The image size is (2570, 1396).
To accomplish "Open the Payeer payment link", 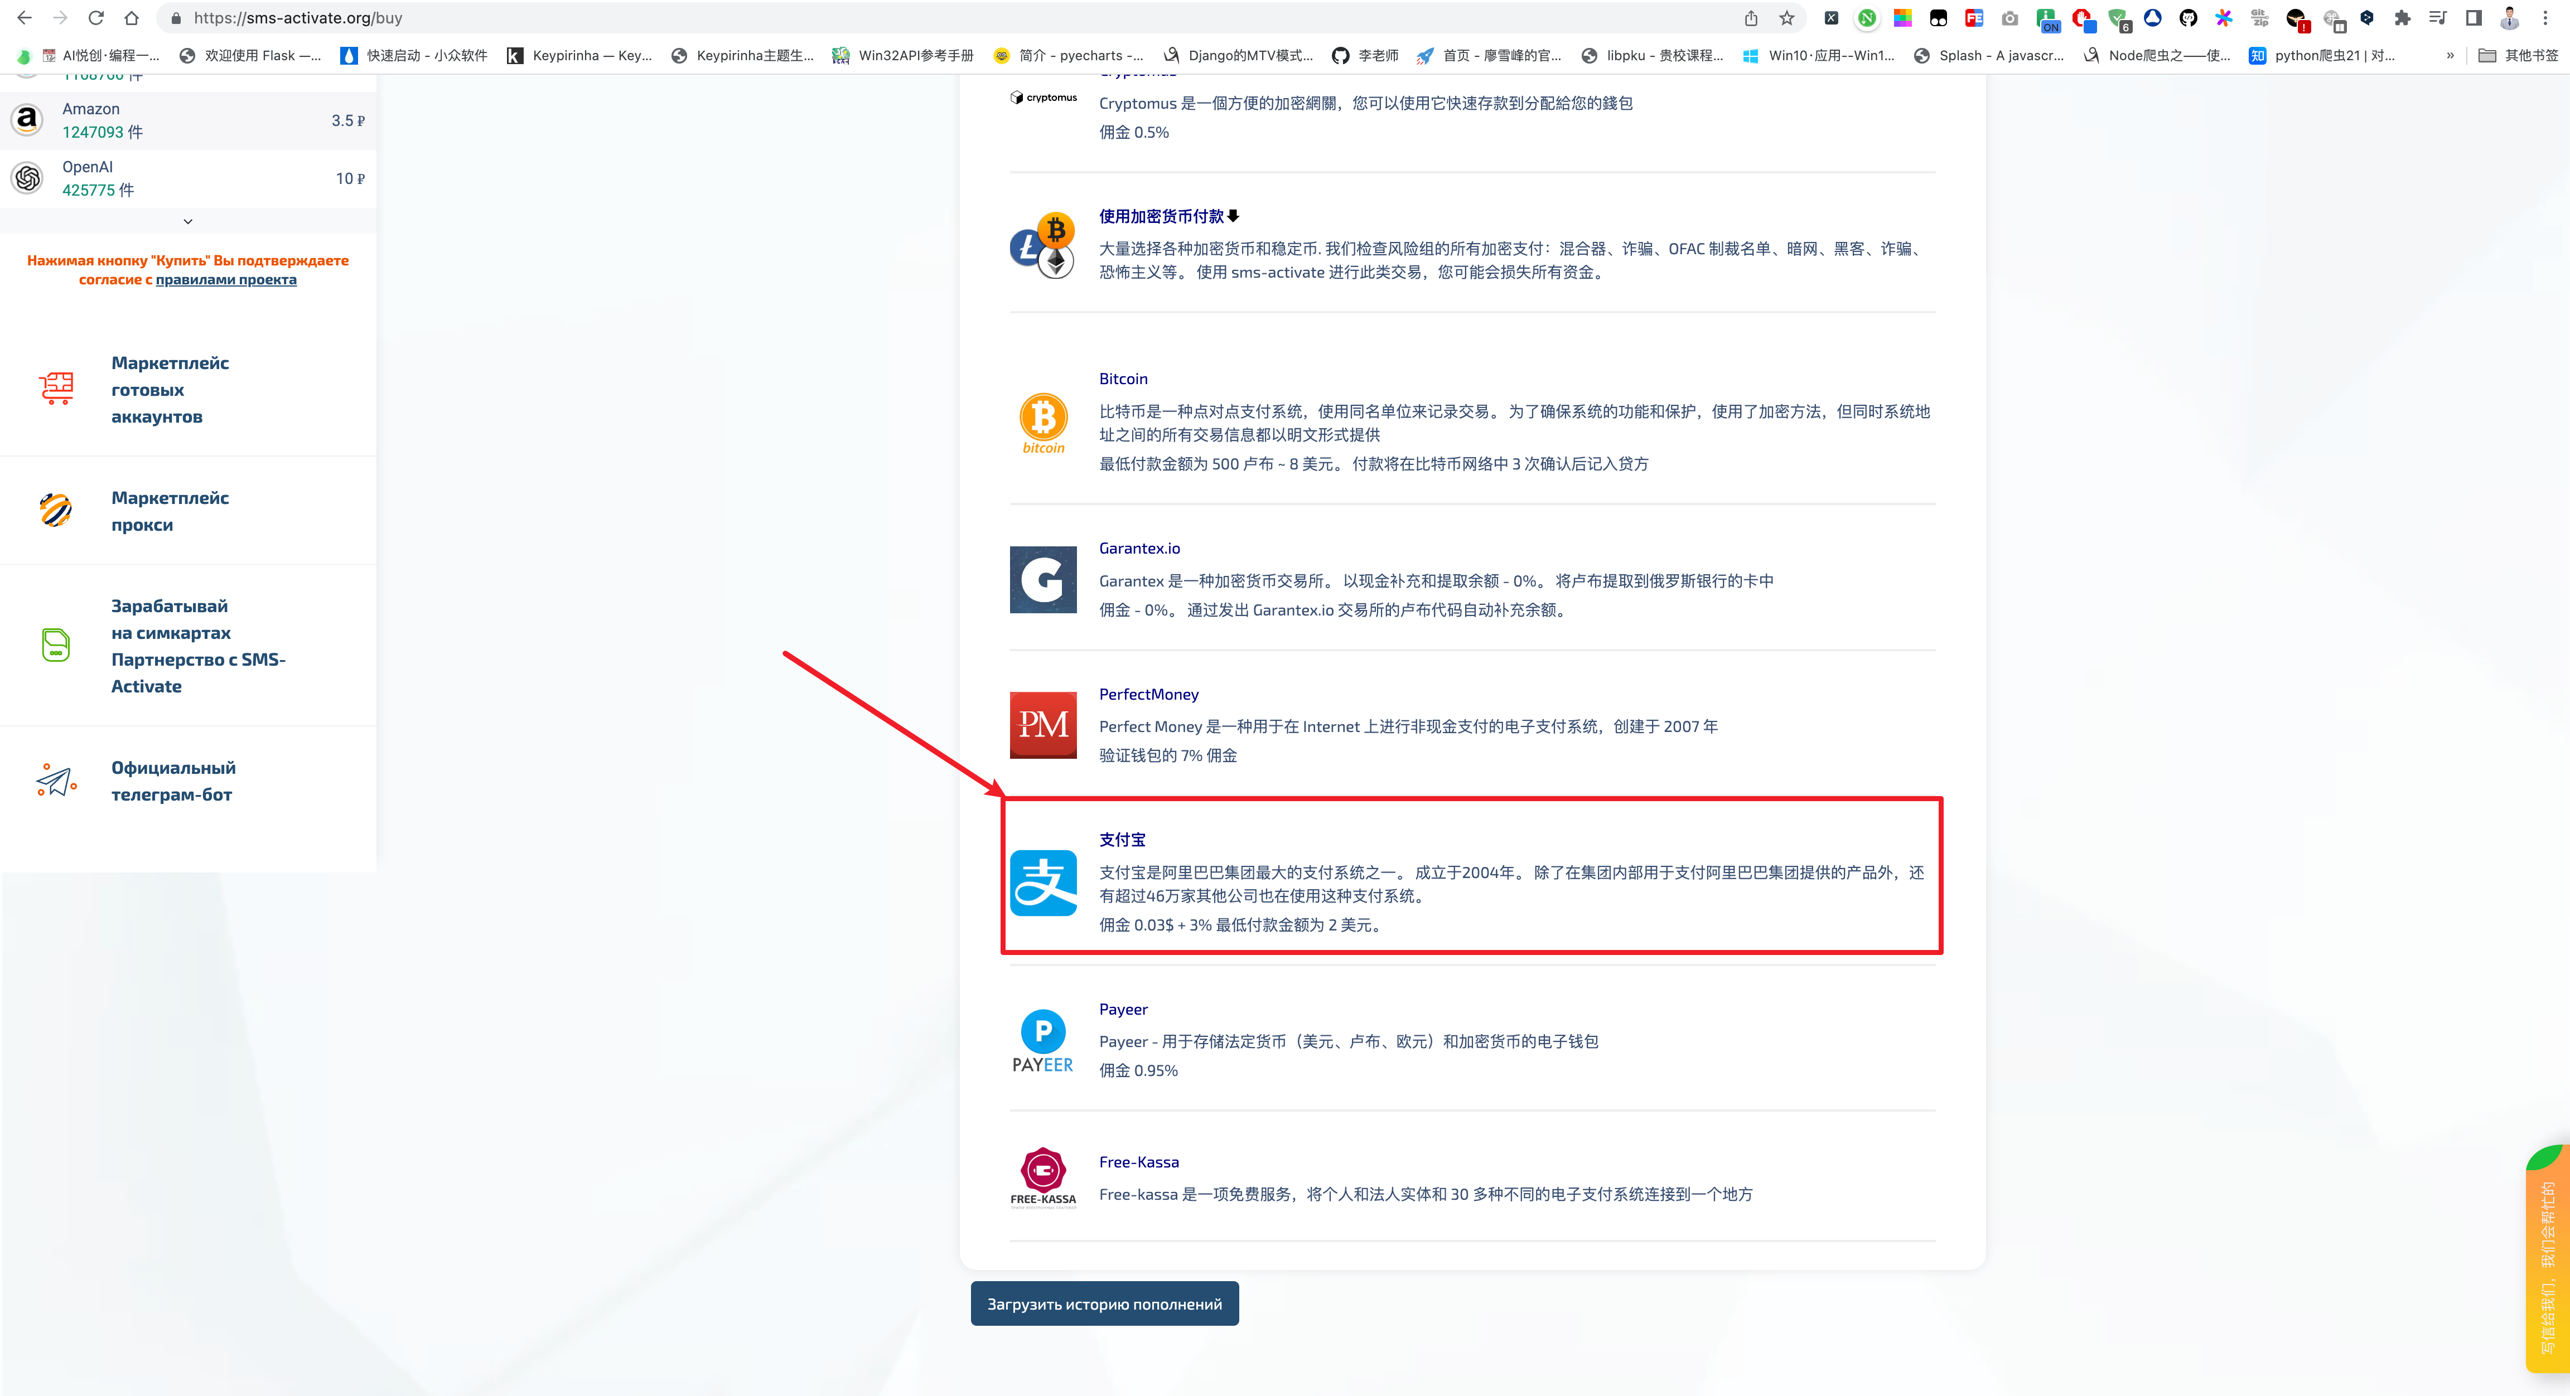I will pyautogui.click(x=1123, y=1009).
